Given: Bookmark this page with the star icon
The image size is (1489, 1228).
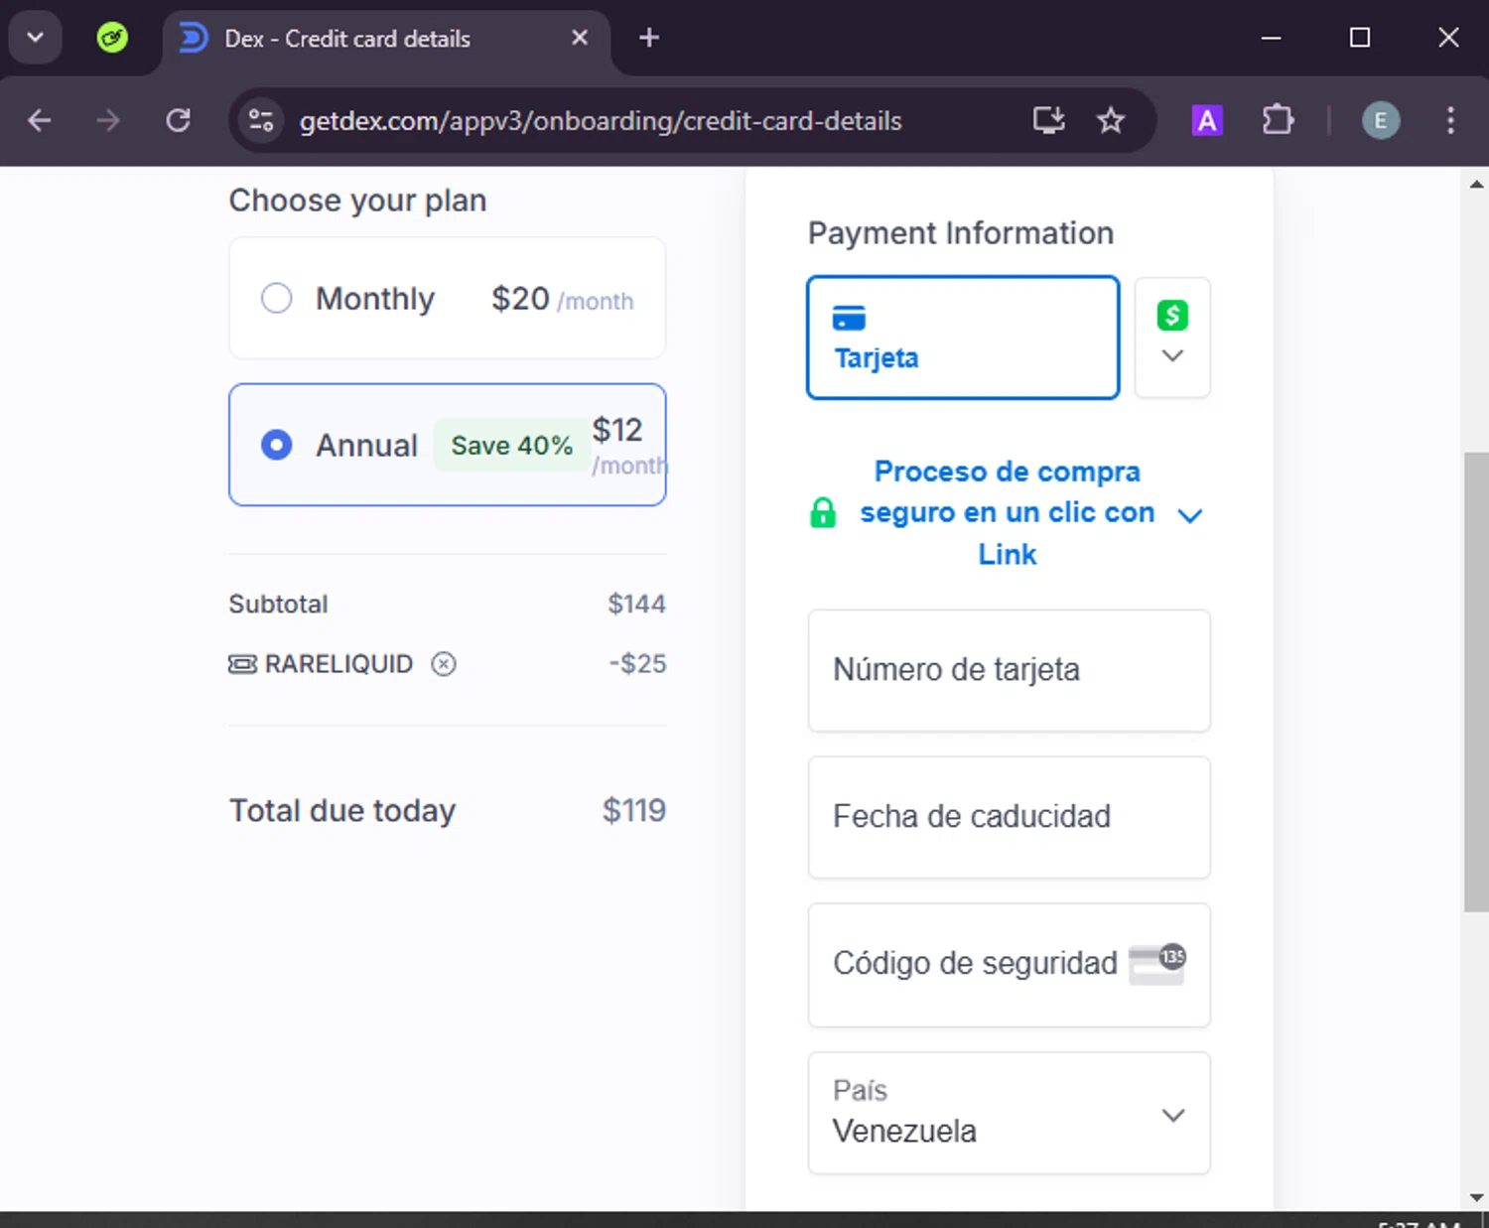Looking at the screenshot, I should pyautogui.click(x=1110, y=121).
